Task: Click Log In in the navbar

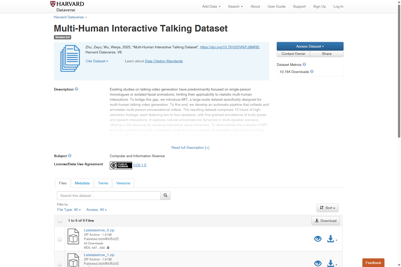Action: click(x=338, y=7)
